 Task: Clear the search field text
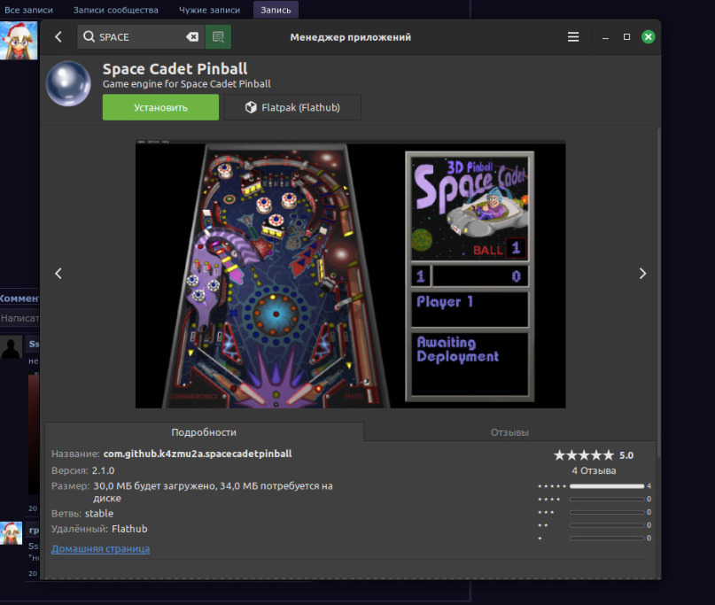click(191, 37)
